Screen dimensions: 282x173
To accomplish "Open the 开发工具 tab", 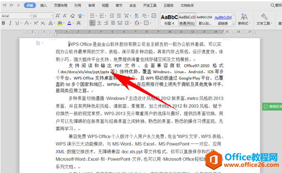I will [150, 5].
